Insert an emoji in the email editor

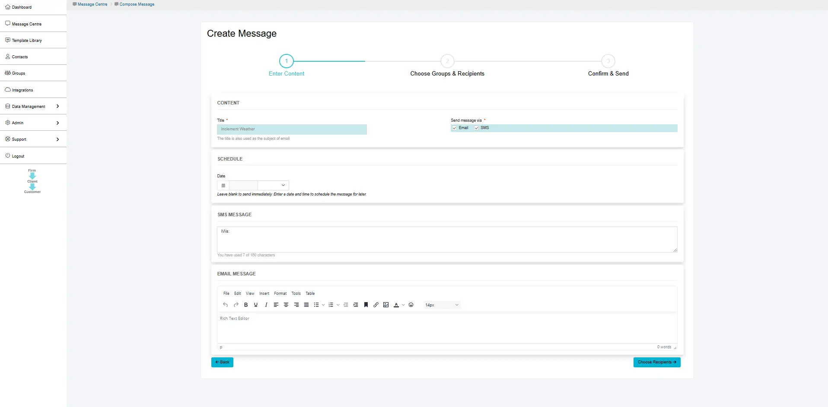pos(411,305)
